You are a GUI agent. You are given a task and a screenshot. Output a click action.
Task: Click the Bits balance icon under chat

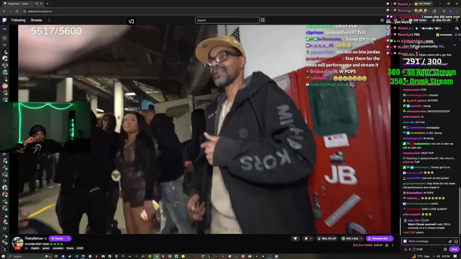coord(406,249)
